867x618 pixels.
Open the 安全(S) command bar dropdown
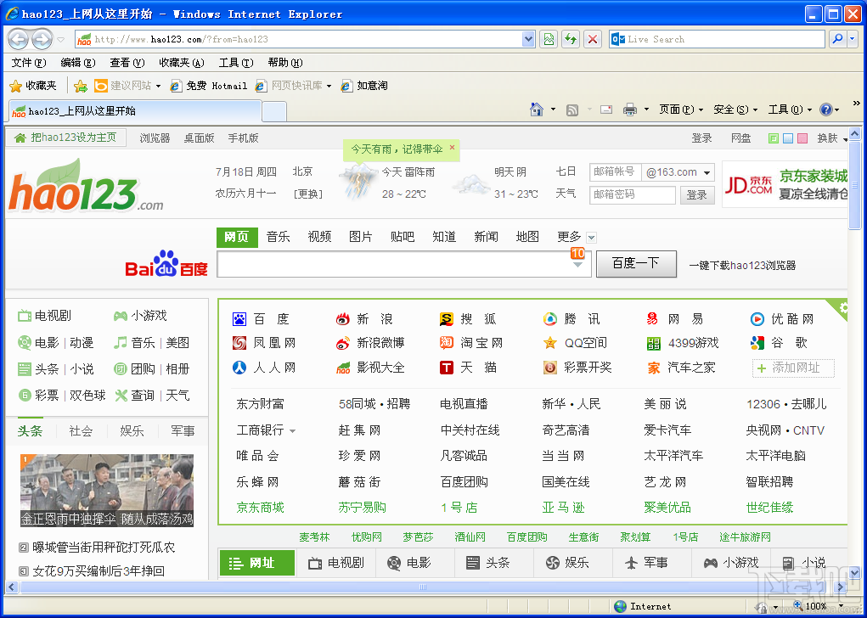tap(735, 110)
